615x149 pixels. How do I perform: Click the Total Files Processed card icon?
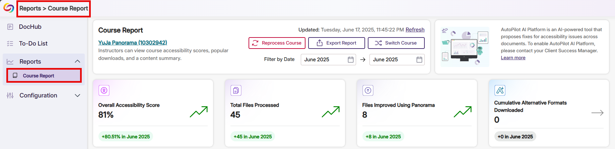[236, 90]
